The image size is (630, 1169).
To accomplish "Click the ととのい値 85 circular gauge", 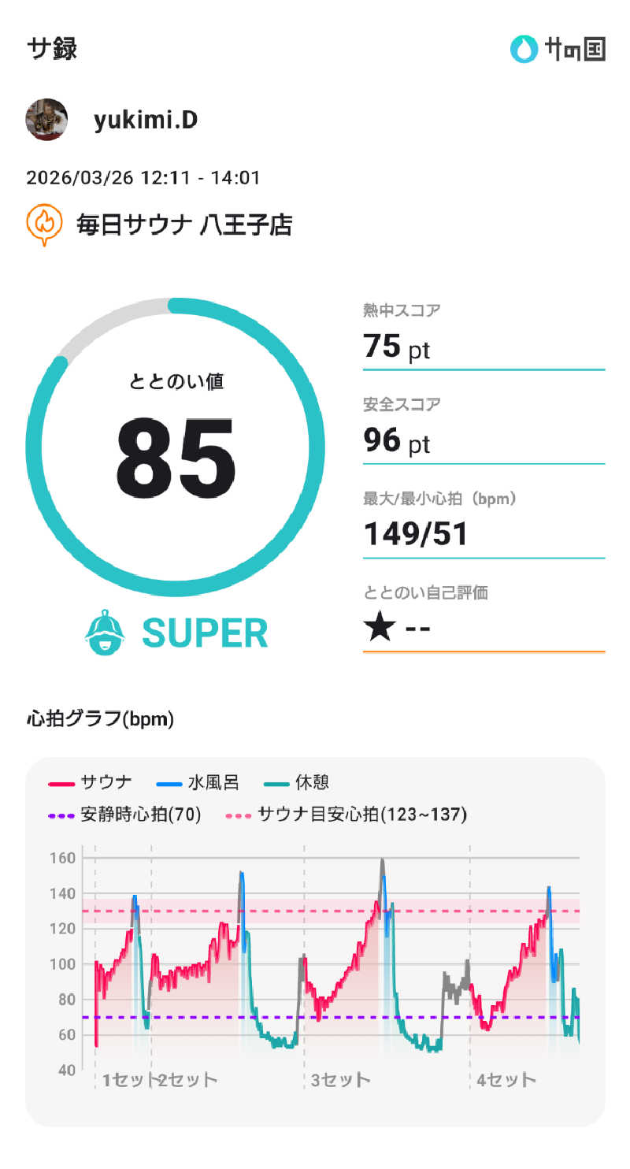I will coord(175,447).
